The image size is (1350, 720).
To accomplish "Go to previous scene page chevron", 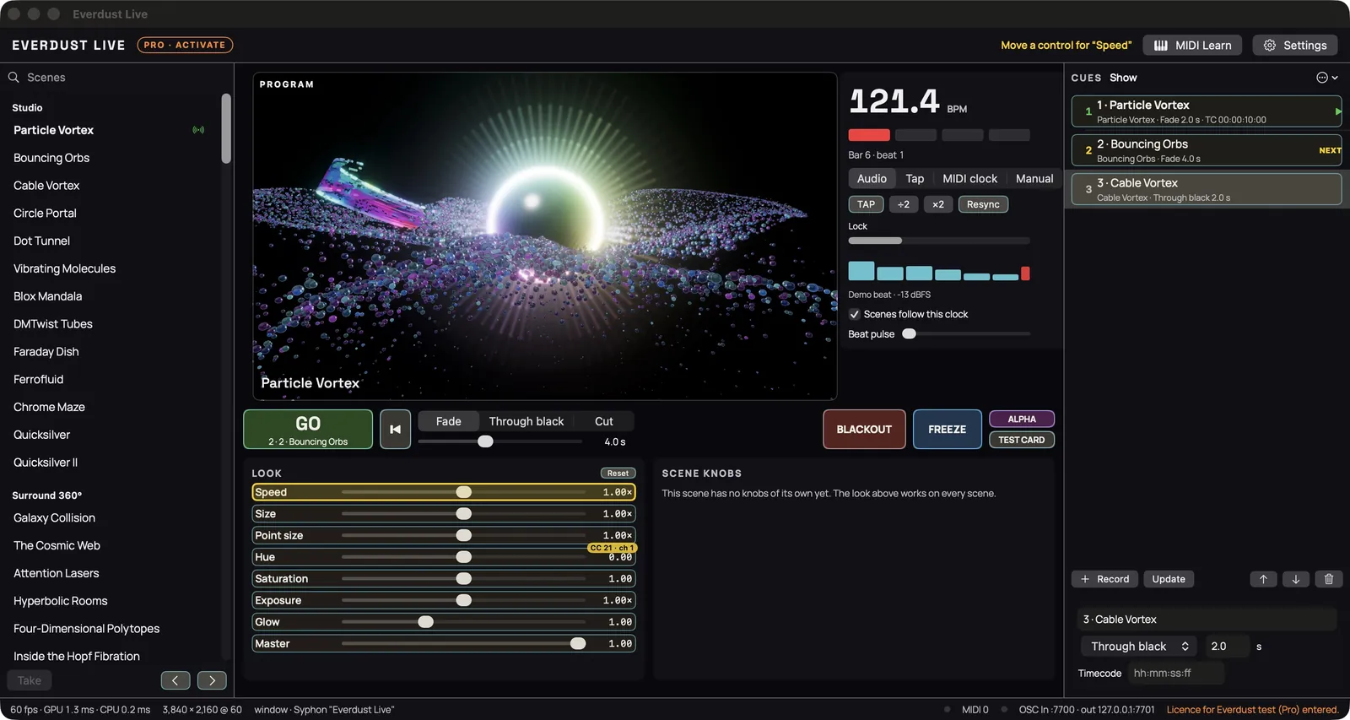I will tap(175, 680).
